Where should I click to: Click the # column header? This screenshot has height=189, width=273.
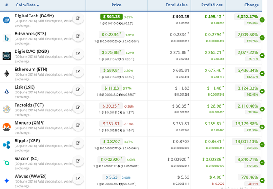click(x=6, y=5)
